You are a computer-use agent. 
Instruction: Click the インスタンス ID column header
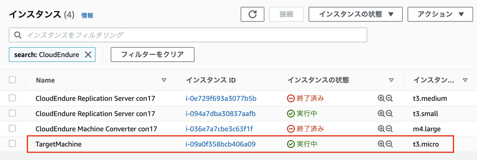[x=211, y=80]
